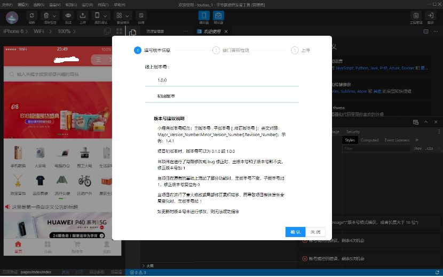
Task: Click the 初始版本 description field
Action: pyautogui.click(x=222, y=96)
